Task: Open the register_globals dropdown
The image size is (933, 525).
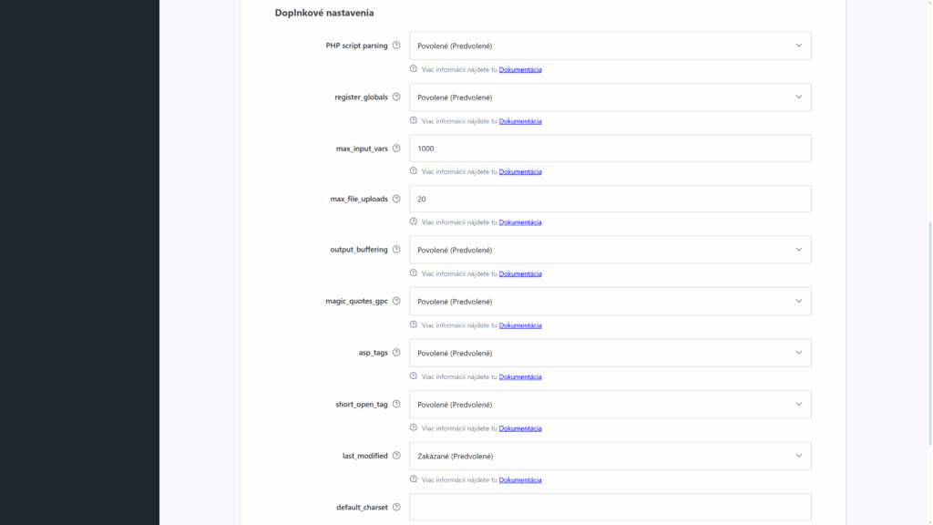Action: tap(610, 97)
